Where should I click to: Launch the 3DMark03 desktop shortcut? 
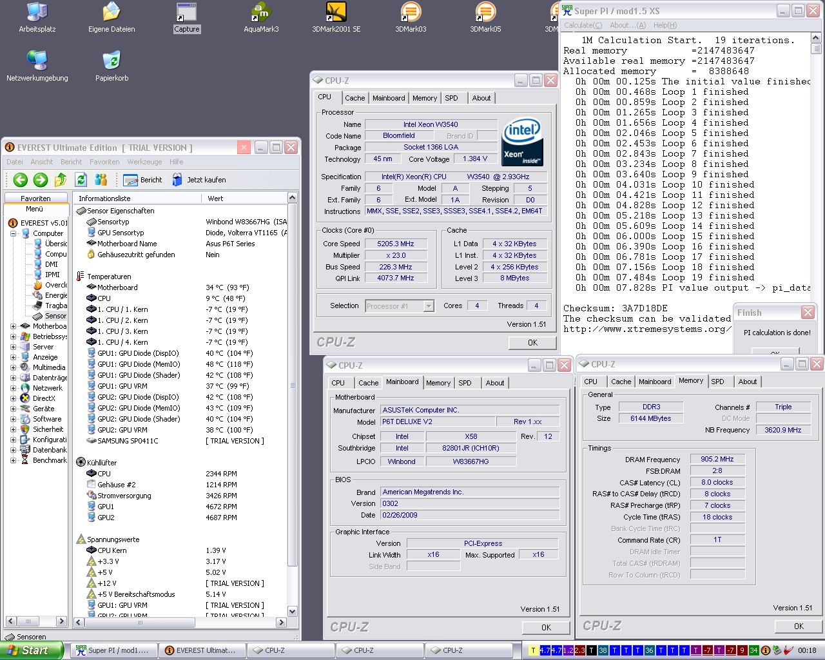(411, 18)
